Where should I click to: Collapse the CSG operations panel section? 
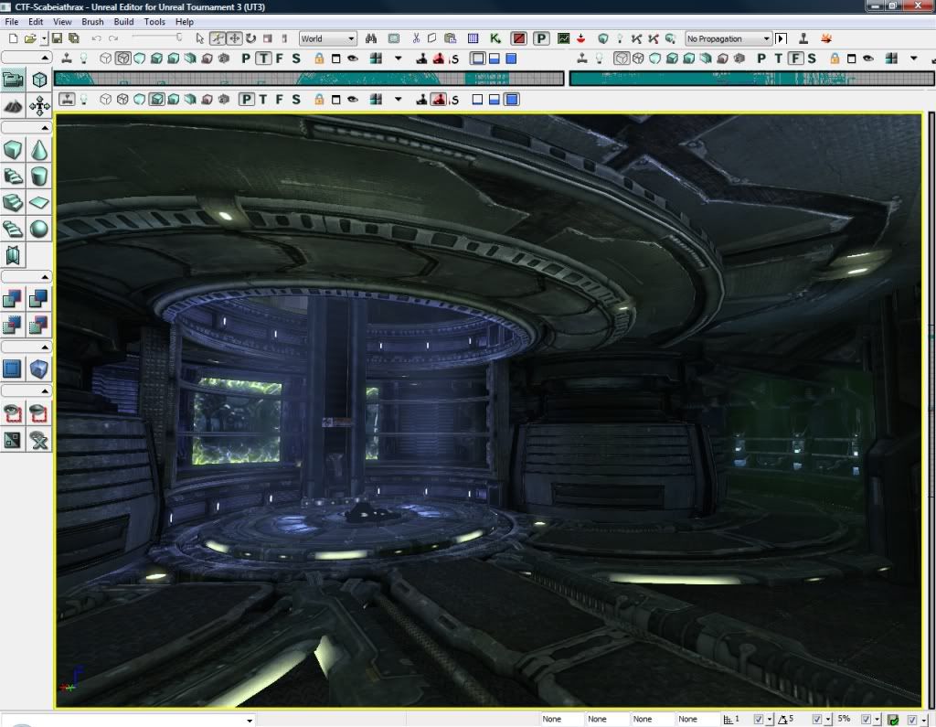(27, 277)
